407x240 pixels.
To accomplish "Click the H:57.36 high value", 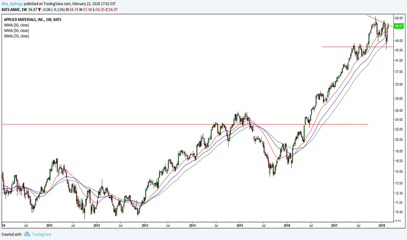I will tap(86, 10).
